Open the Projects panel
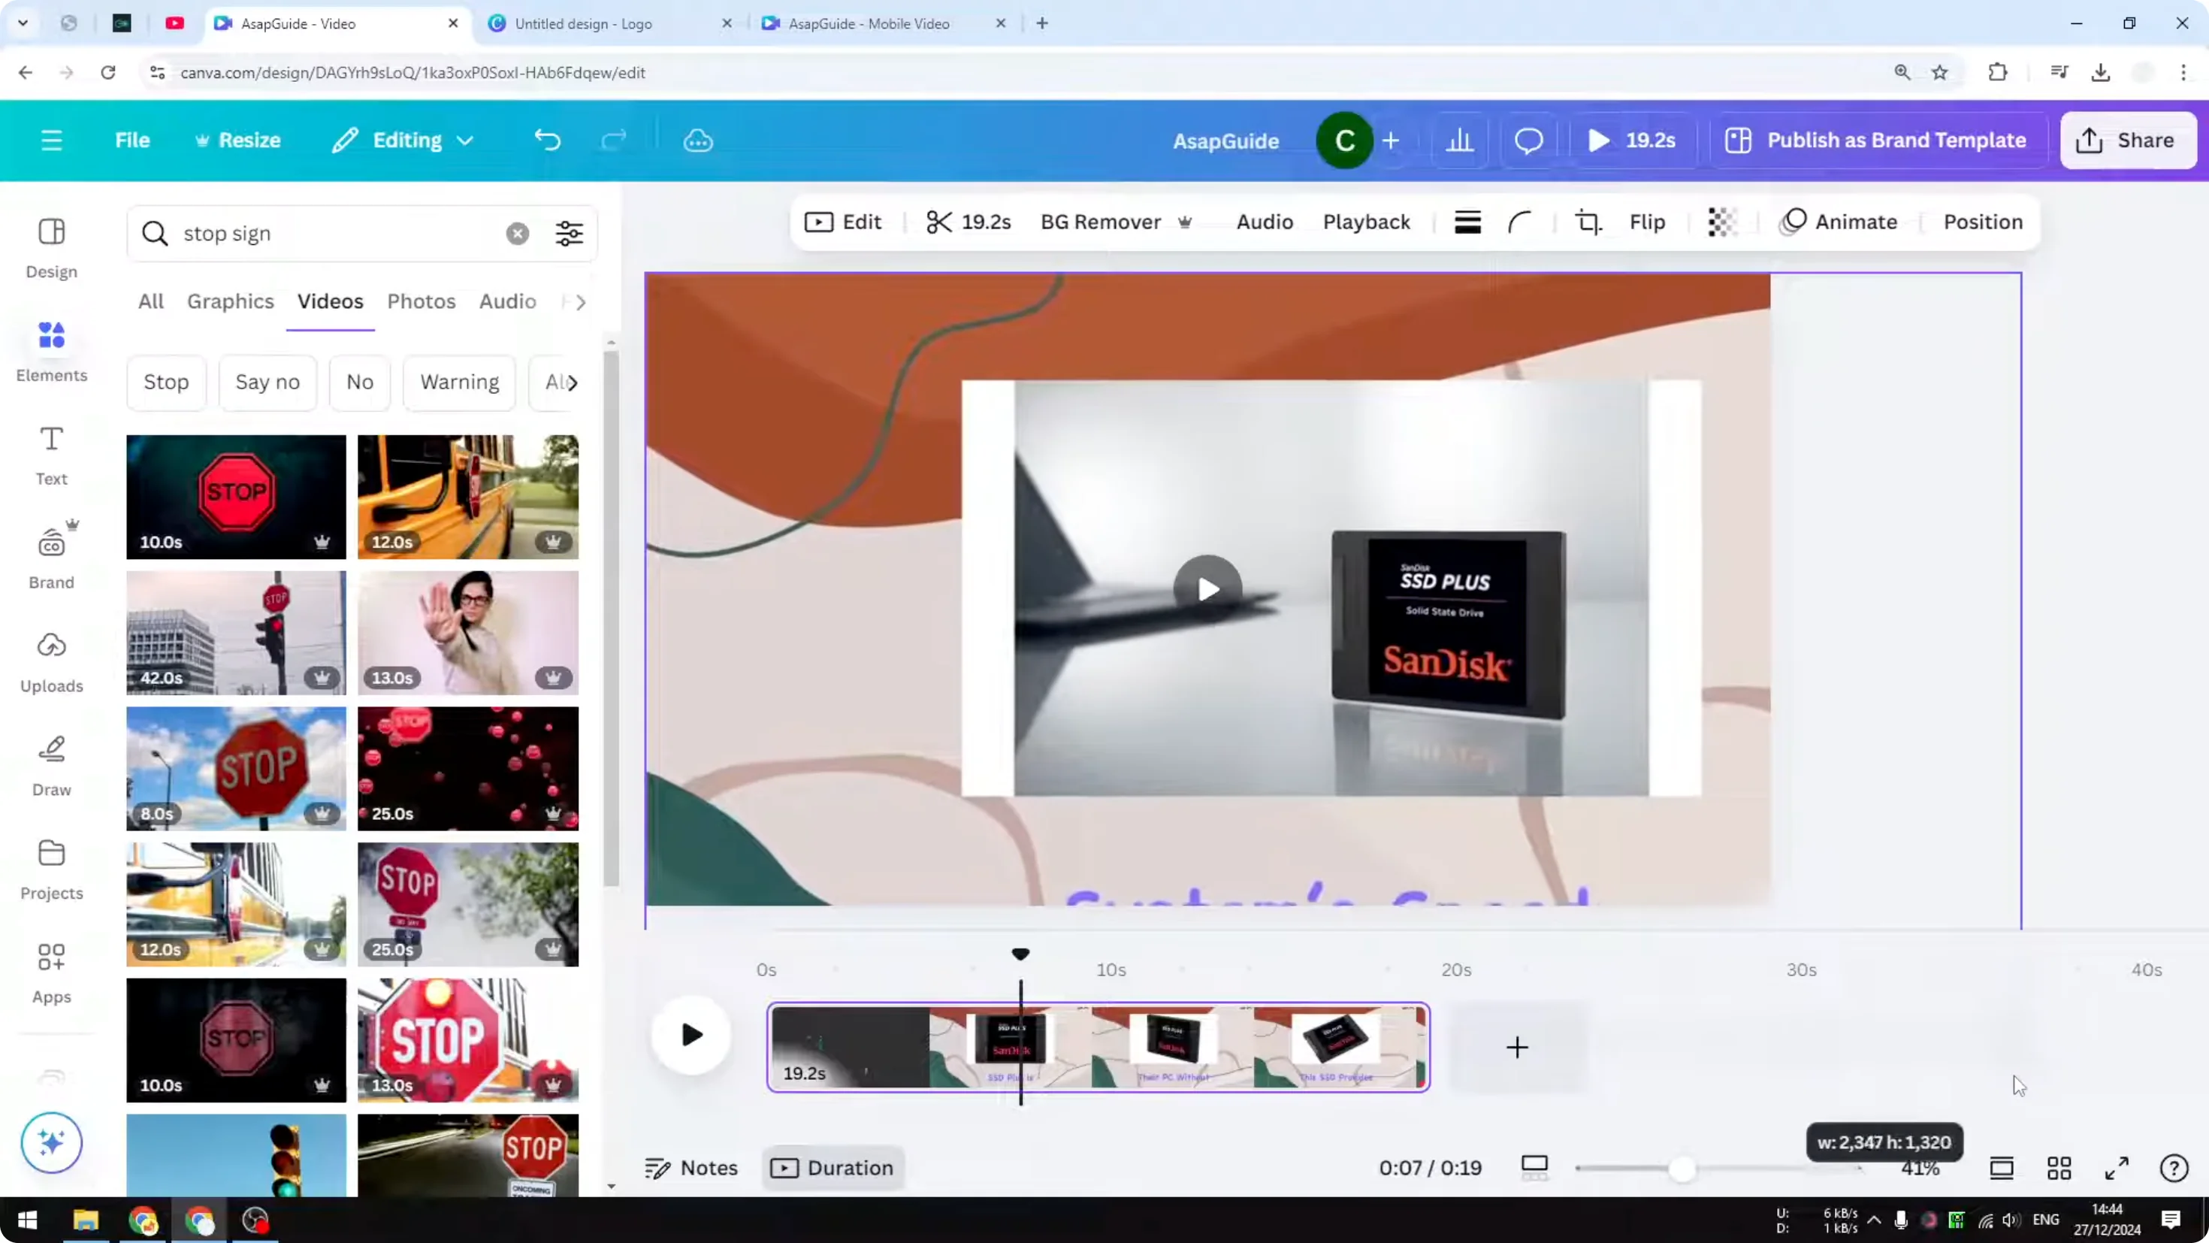This screenshot has height=1243, width=2209. (50, 867)
